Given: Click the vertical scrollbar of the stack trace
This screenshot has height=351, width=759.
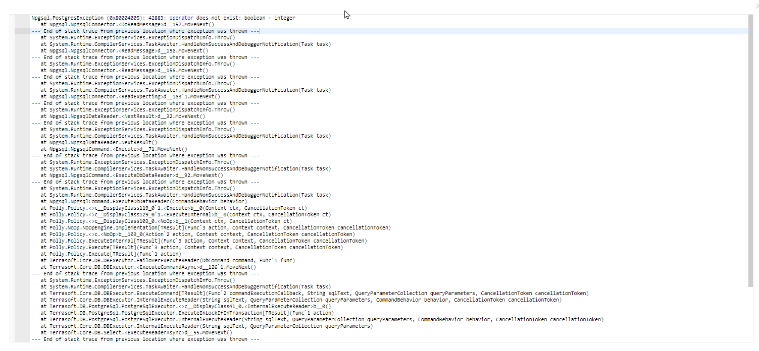Looking at the screenshot, I should [x=750, y=151].
